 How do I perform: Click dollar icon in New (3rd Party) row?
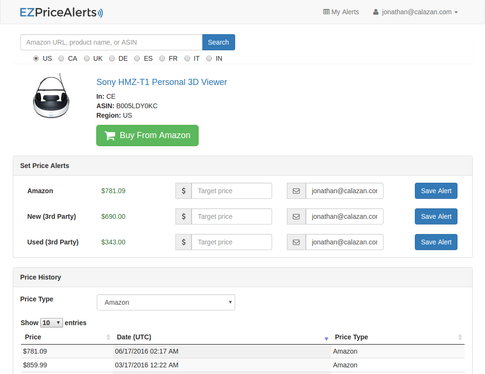[x=184, y=217]
